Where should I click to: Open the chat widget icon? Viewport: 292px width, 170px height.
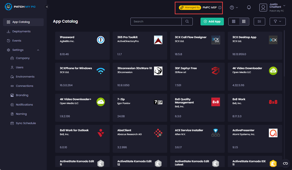tap(285, 163)
